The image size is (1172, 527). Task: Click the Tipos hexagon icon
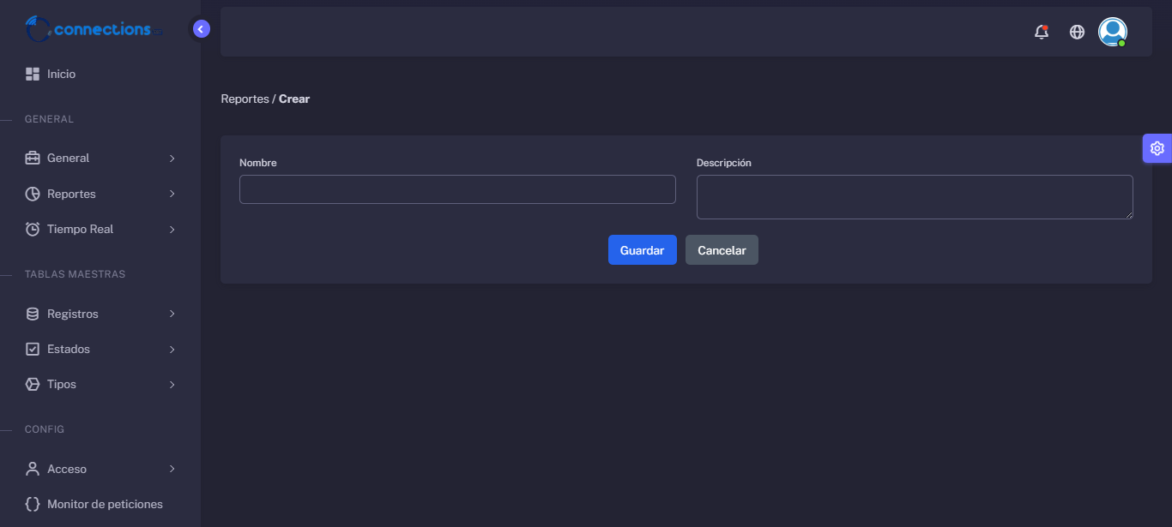coord(33,385)
